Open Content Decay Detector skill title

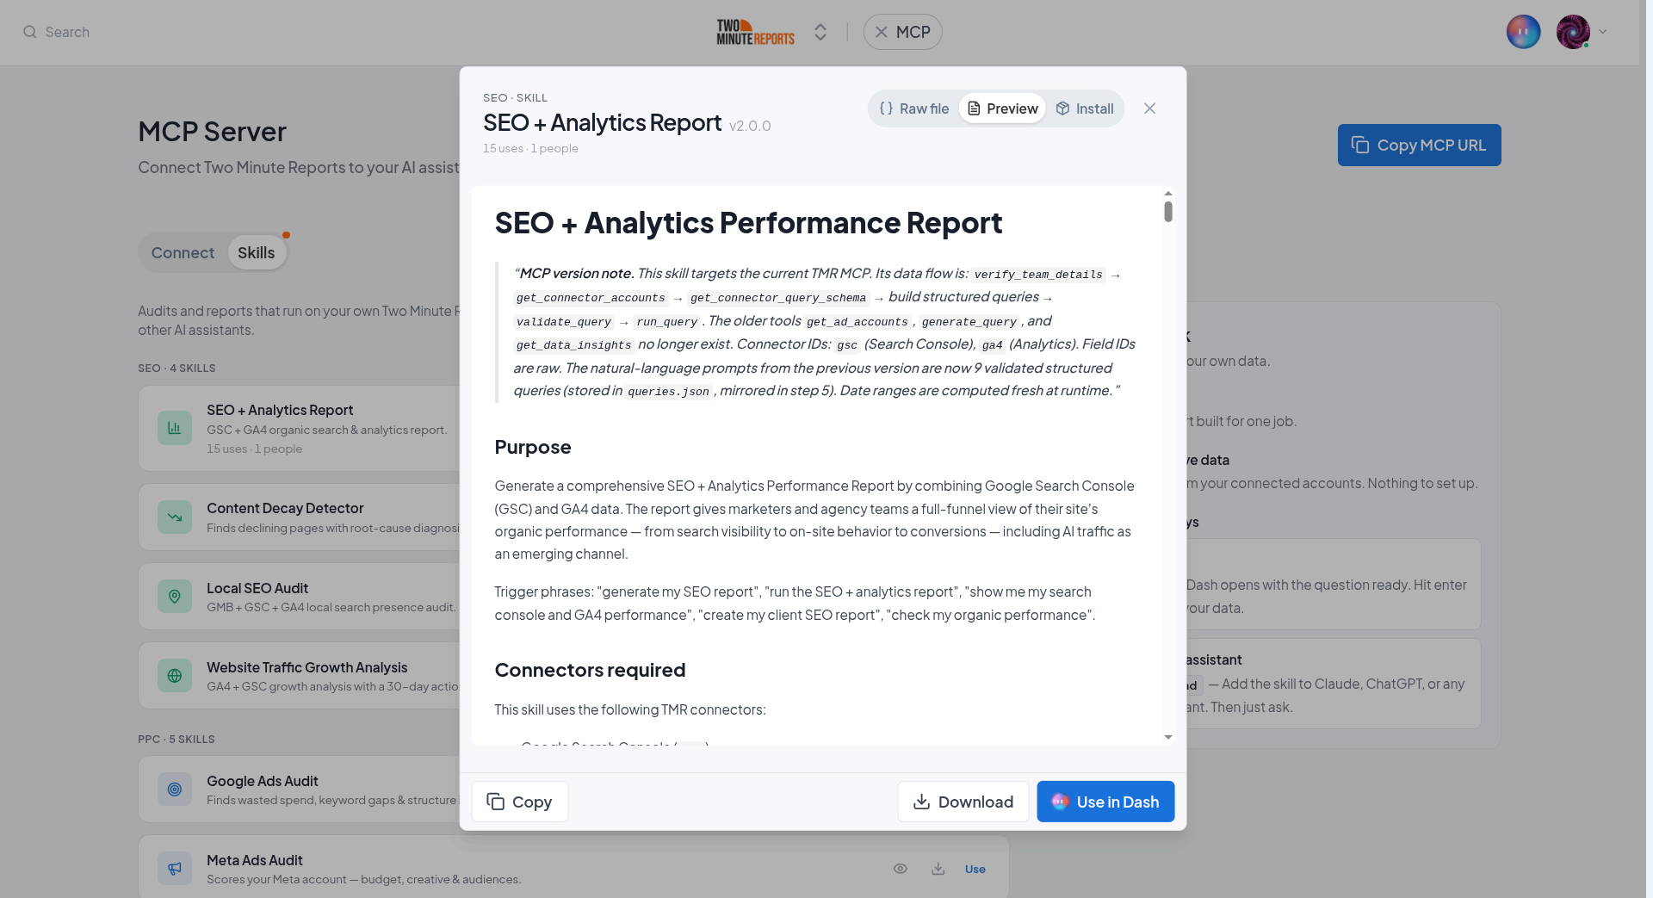coord(285,508)
